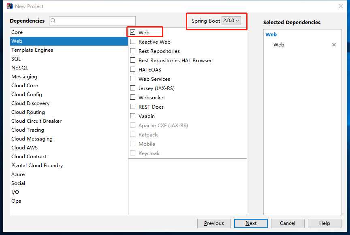Select the I/O category
The height and width of the screenshot is (235, 350).
[69, 192]
